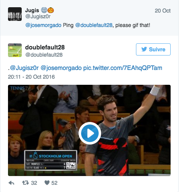The height and width of the screenshot is (192, 179).
Task: Click the Twitter bird icon in Suivre
Action: tap(144, 49)
